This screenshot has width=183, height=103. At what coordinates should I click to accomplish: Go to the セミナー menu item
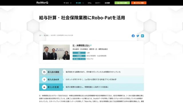[98, 3]
